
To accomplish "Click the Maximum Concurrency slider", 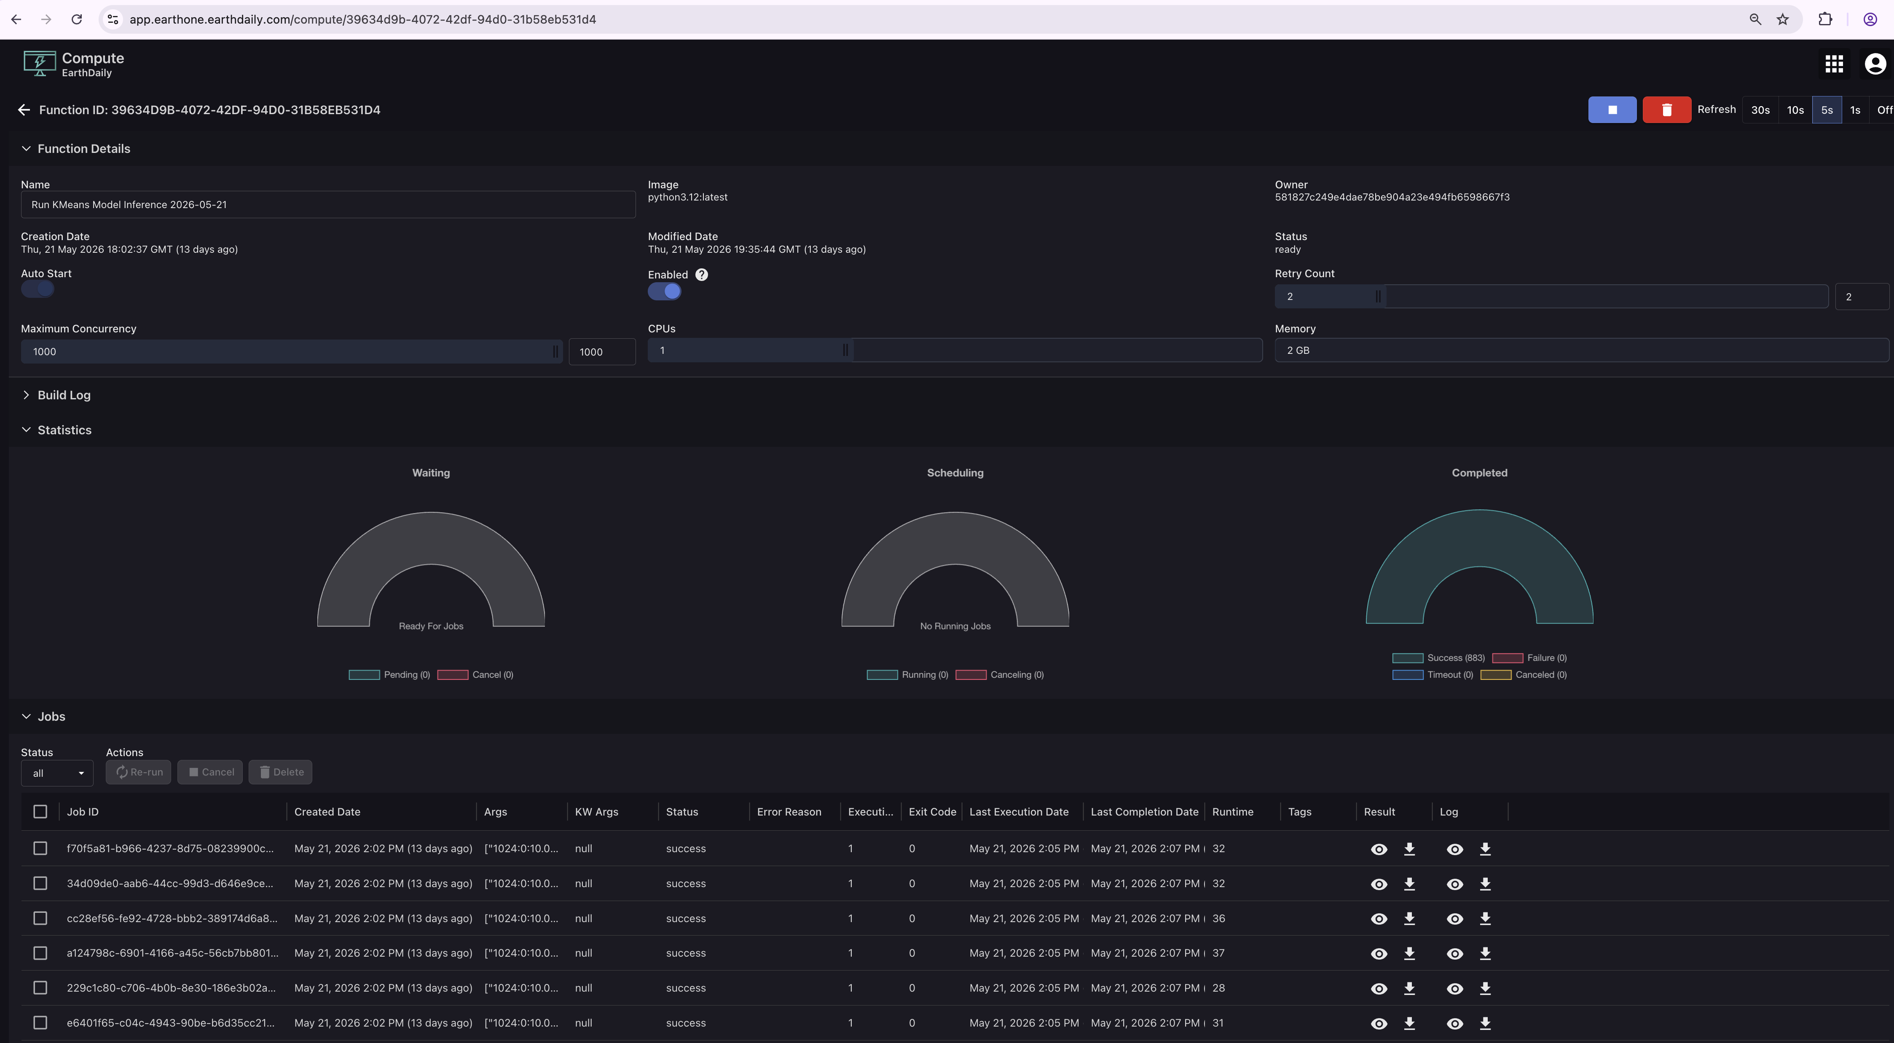I will click(291, 351).
